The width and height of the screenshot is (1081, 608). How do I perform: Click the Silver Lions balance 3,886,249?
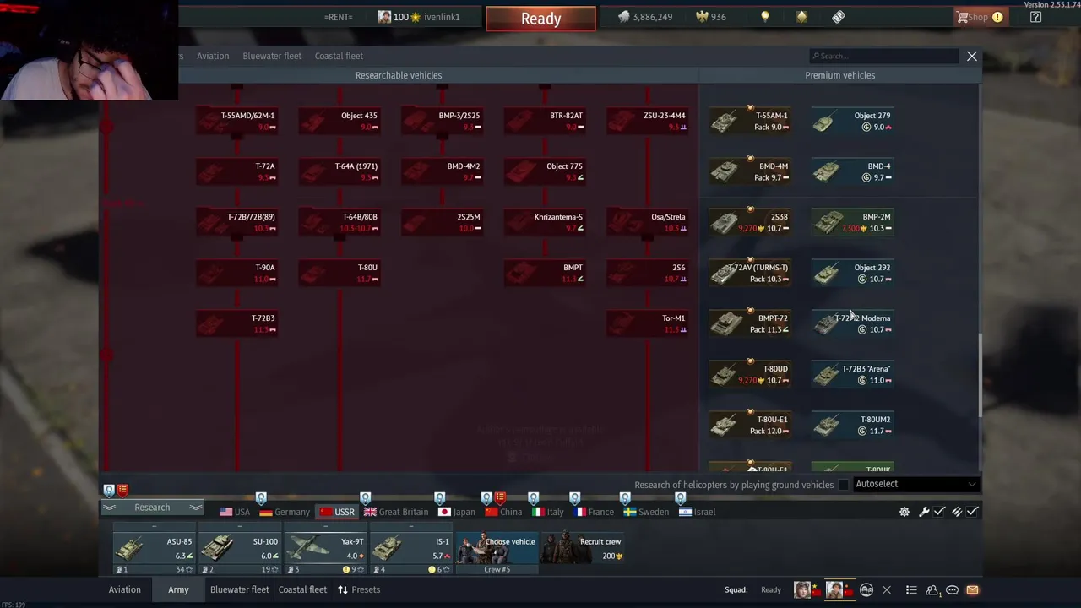[644, 17]
